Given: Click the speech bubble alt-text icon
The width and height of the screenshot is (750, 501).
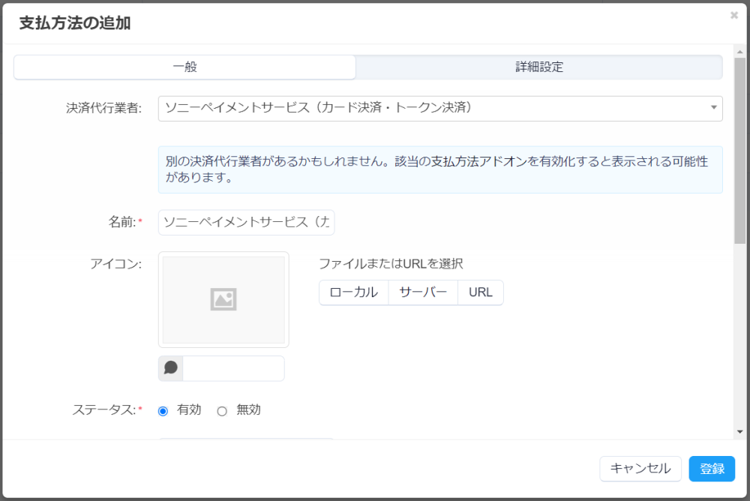Looking at the screenshot, I should click(x=171, y=368).
